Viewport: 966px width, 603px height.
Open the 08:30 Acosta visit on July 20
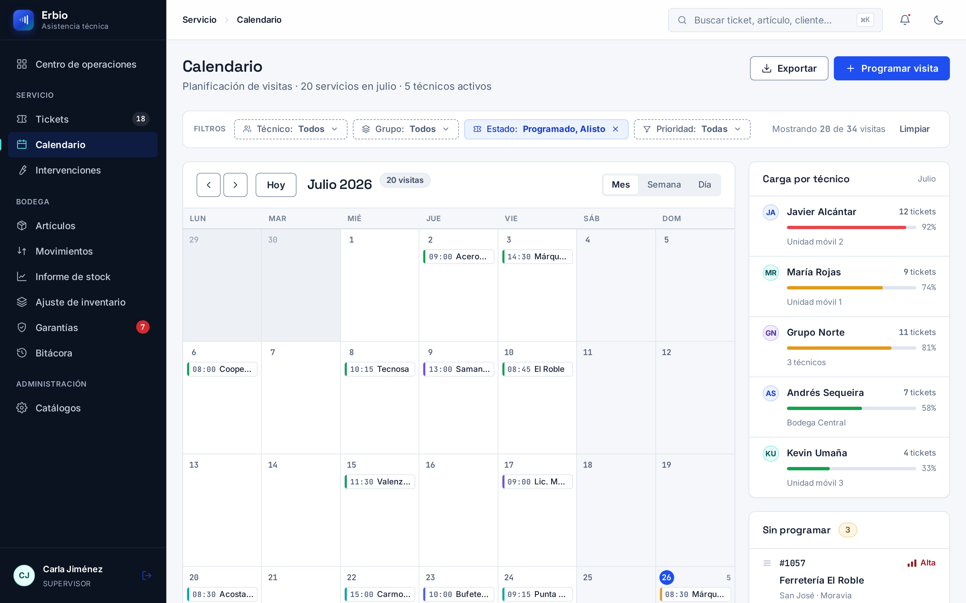(x=222, y=594)
